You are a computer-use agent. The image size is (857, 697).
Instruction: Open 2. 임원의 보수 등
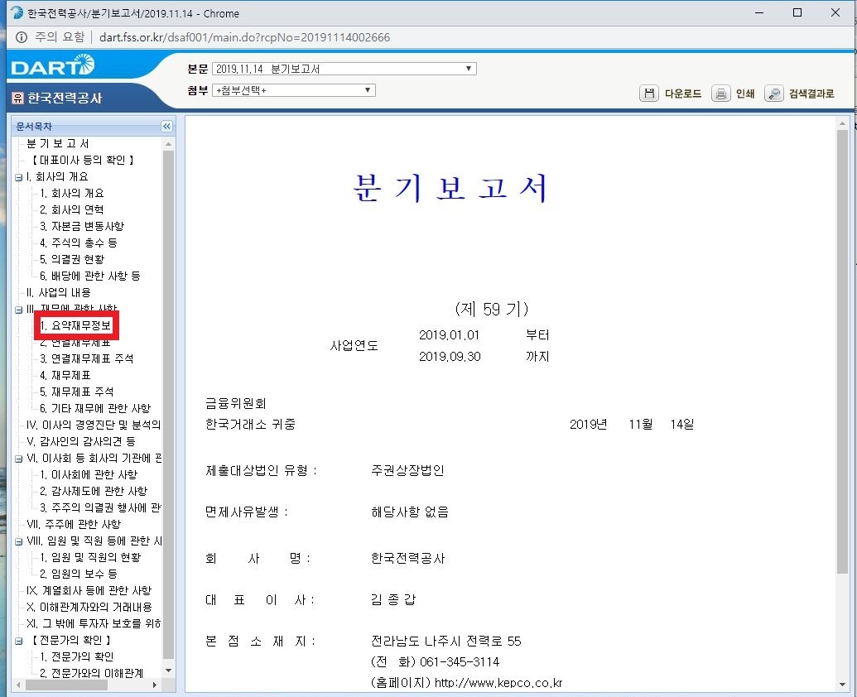tap(78, 574)
